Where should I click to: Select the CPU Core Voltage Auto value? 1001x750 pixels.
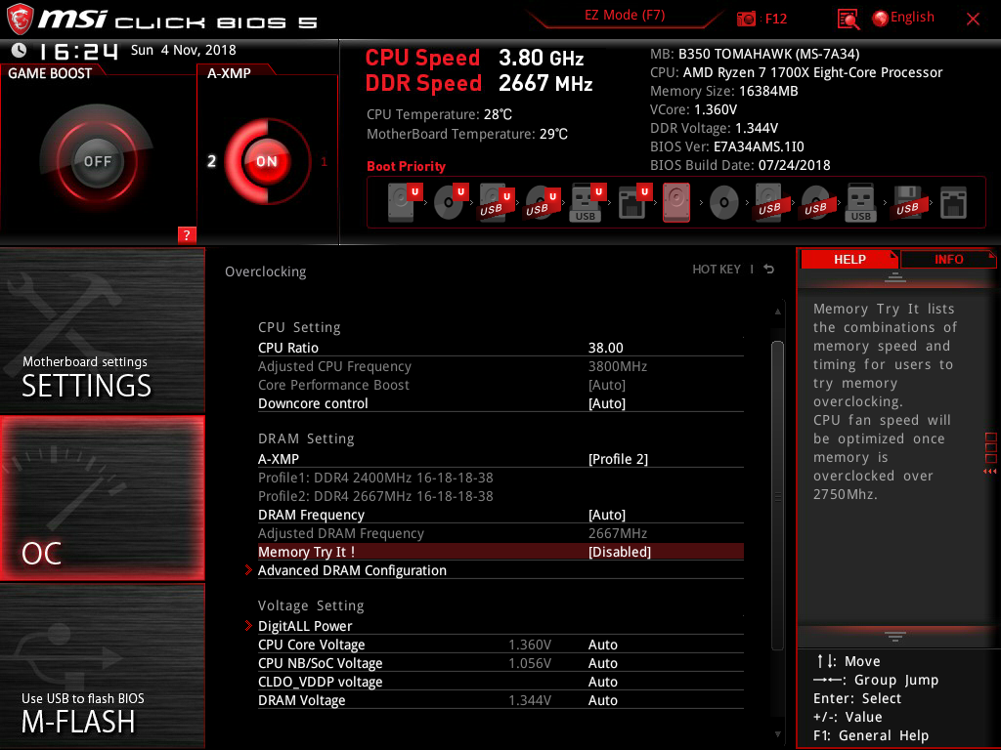tap(602, 645)
